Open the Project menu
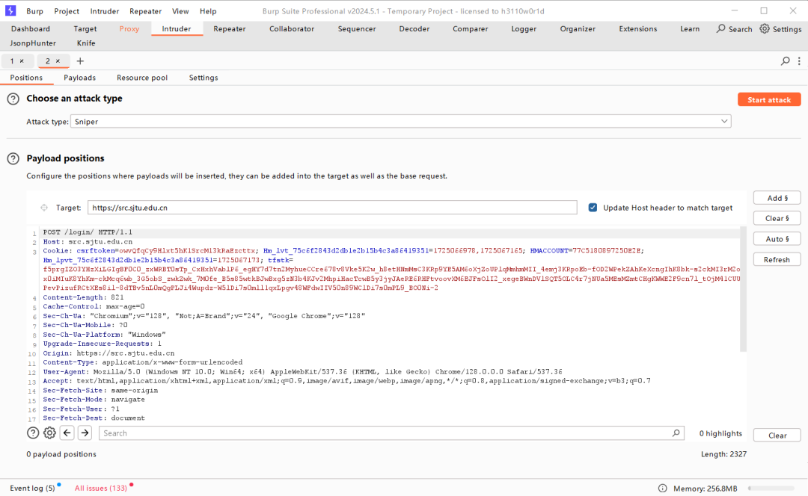 tap(67, 10)
